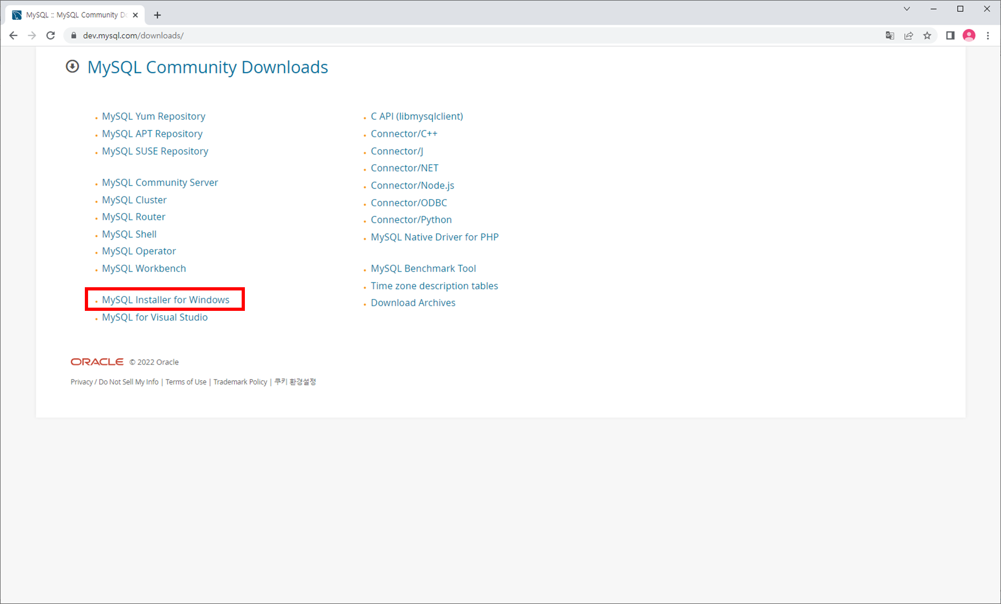Open Terms of Use footer link
Image resolution: width=1001 pixels, height=604 pixels.
pos(186,382)
